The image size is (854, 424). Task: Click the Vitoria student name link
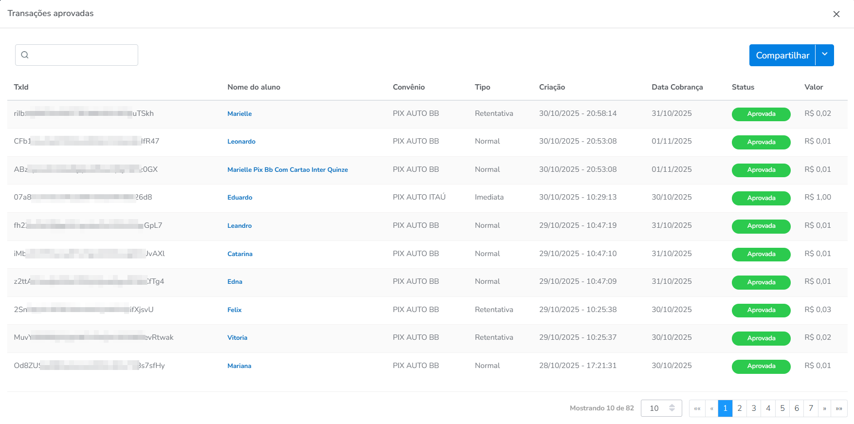(x=237, y=338)
